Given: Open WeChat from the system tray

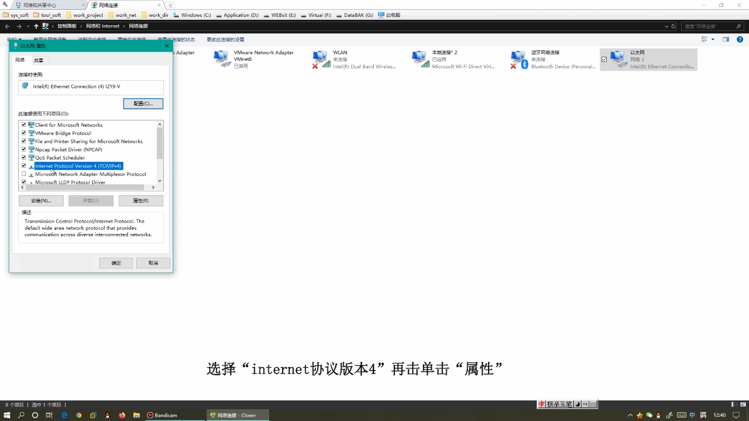Looking at the screenshot, I should (648, 415).
